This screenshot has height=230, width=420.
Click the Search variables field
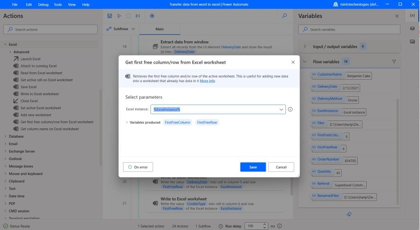tap(349, 29)
